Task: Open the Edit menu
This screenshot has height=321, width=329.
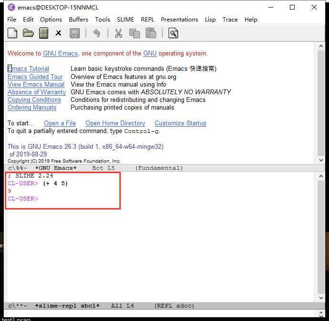Action: 28,20
